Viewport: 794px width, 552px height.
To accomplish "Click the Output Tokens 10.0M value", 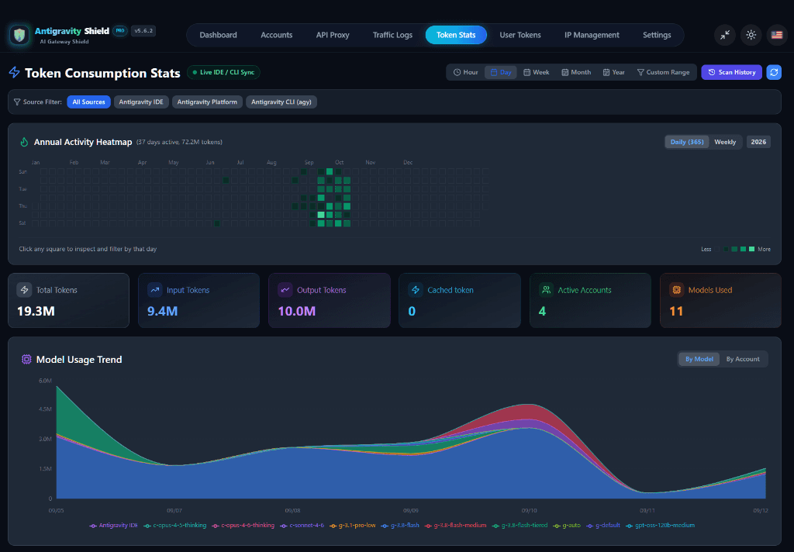I will pos(297,311).
